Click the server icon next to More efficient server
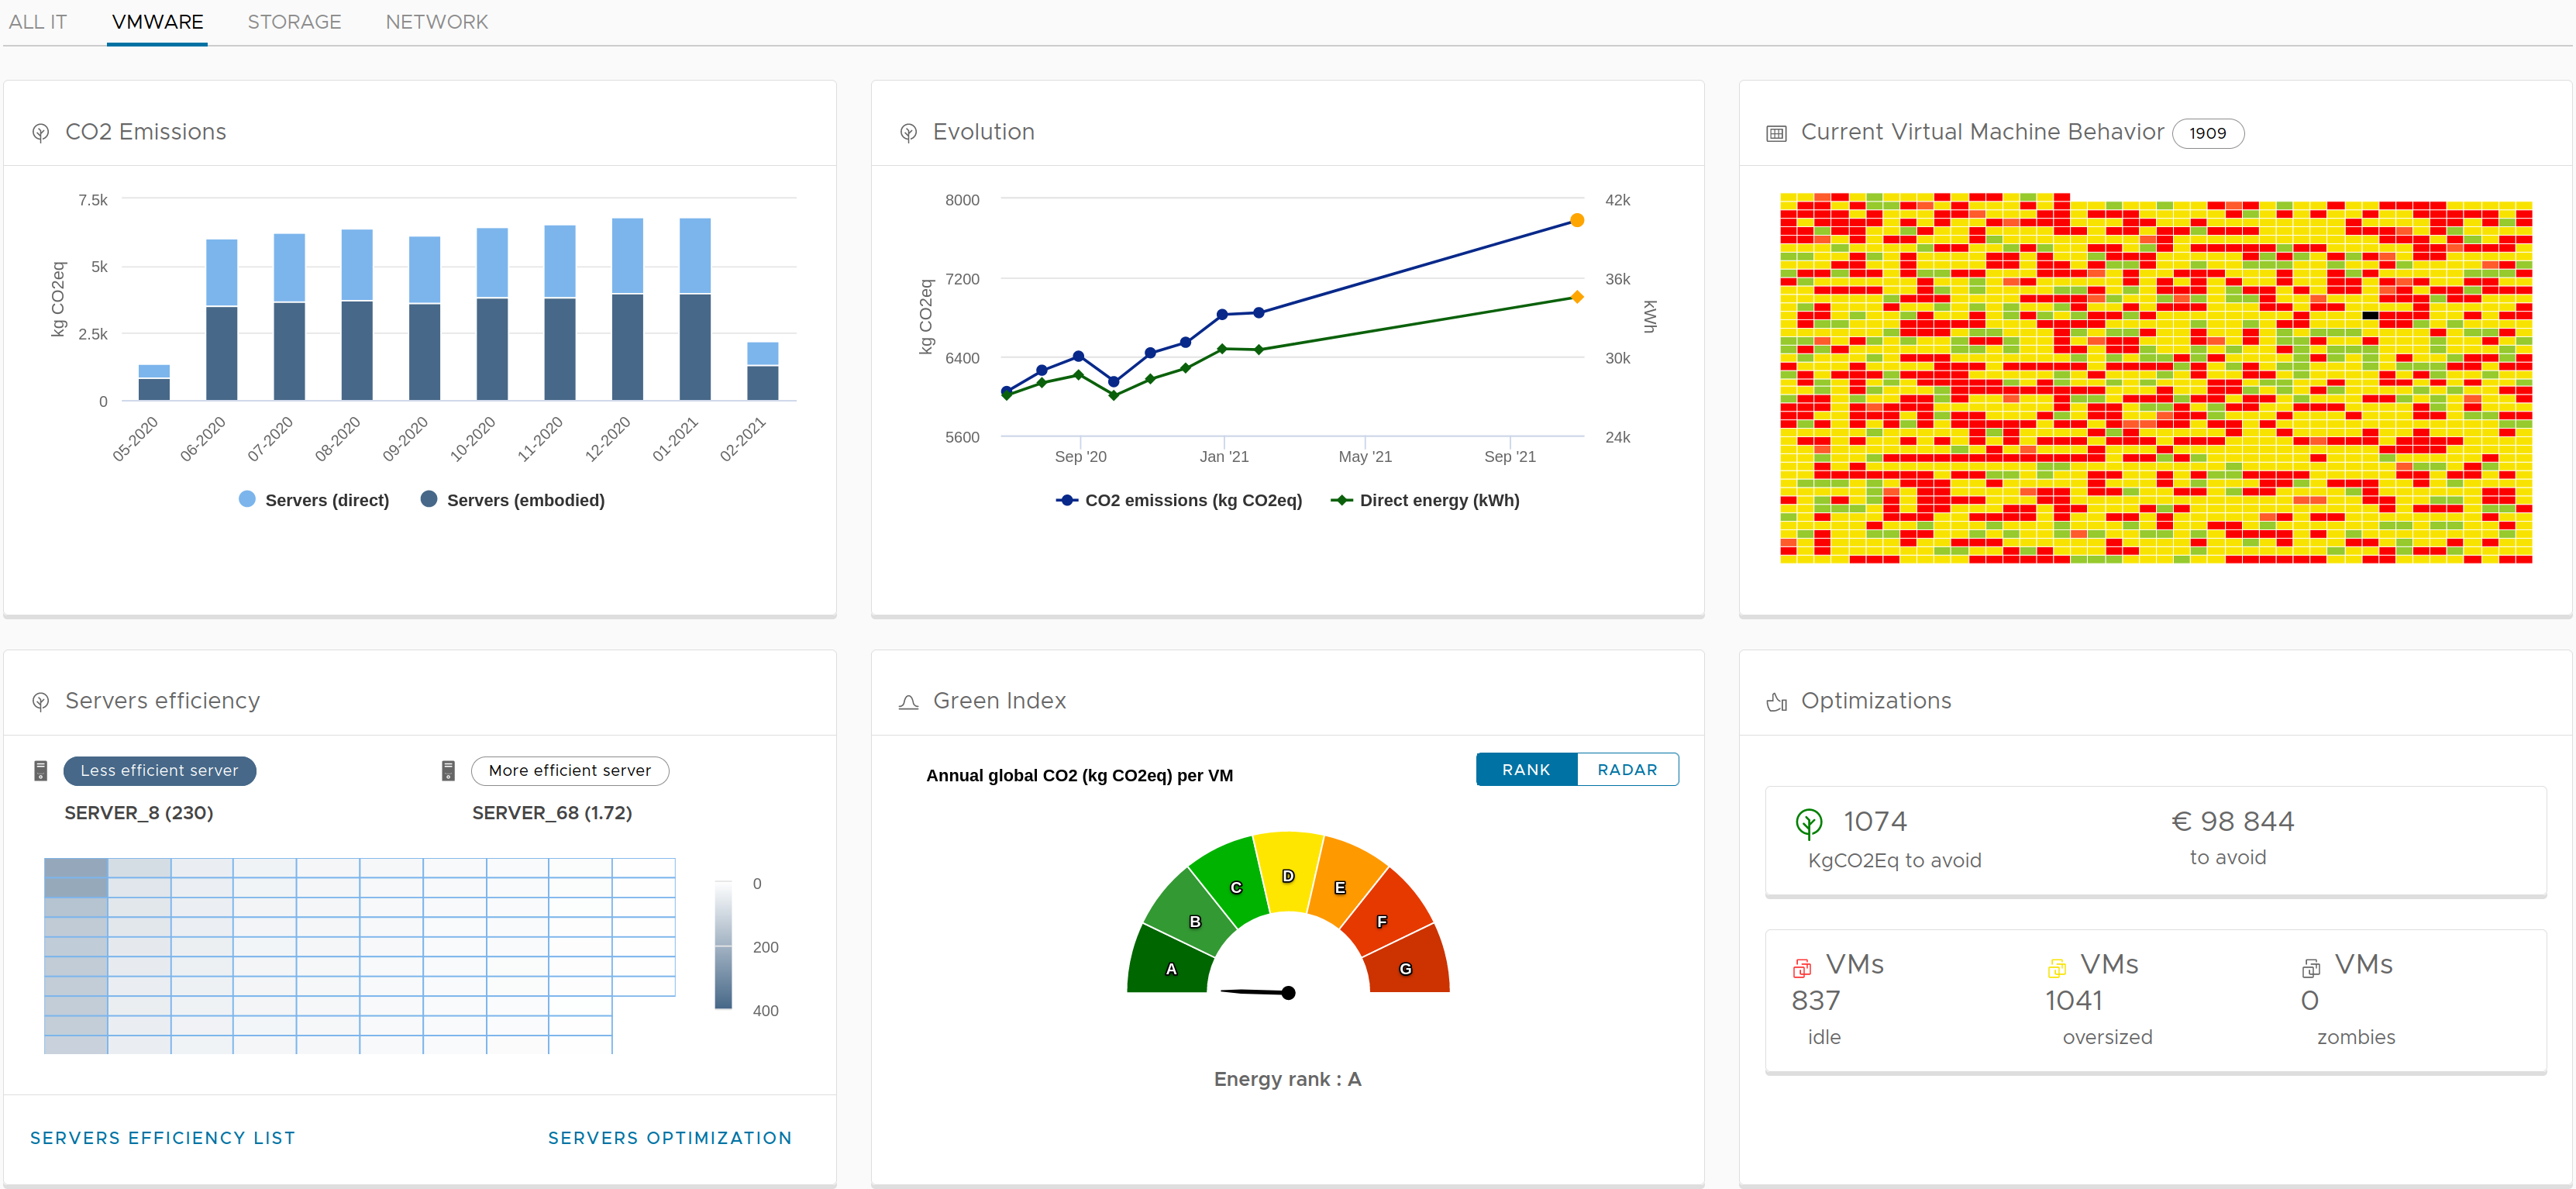This screenshot has width=2576, height=1189. tap(447, 770)
